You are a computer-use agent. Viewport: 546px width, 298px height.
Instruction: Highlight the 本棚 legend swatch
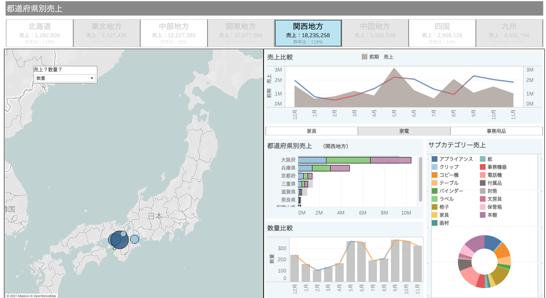pyautogui.click(x=483, y=215)
